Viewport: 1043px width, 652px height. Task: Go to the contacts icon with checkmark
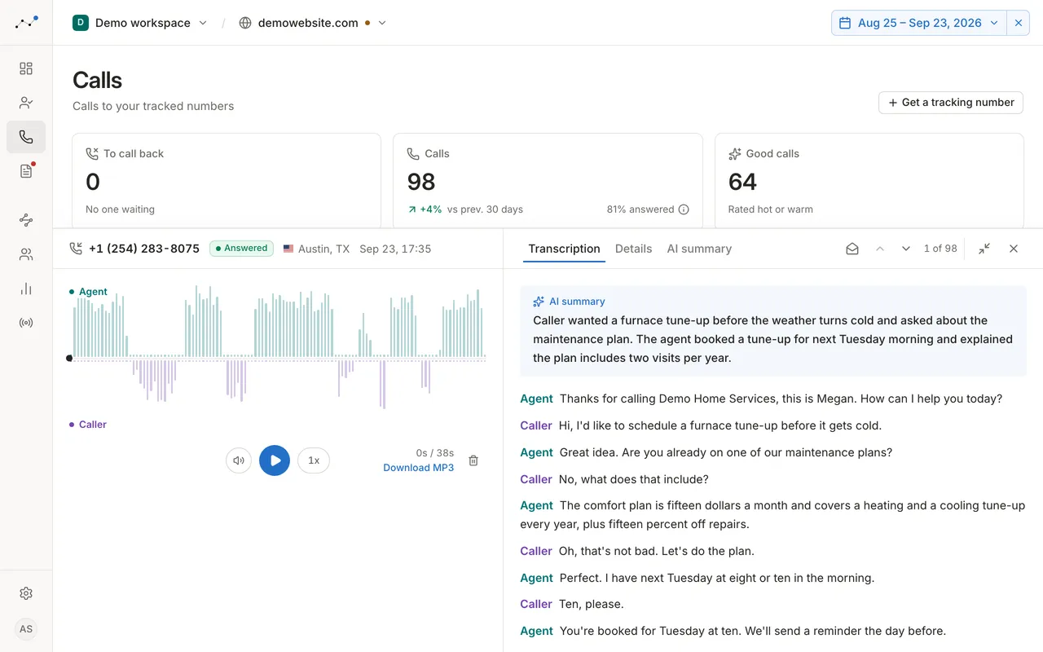(26, 103)
